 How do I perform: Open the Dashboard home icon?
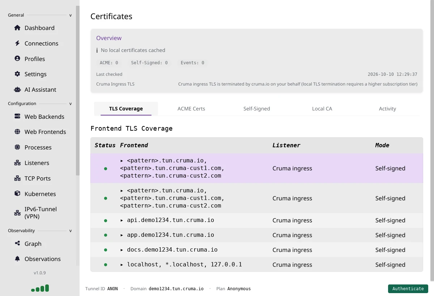click(17, 28)
